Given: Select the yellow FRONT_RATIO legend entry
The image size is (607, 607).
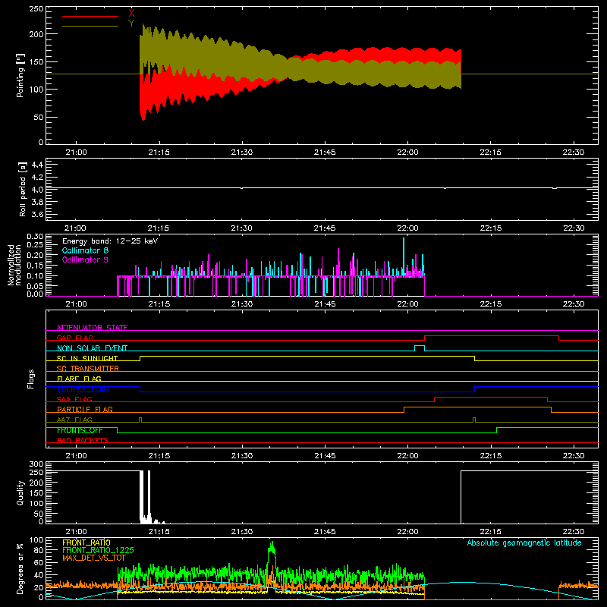Looking at the screenshot, I should (x=86, y=543).
